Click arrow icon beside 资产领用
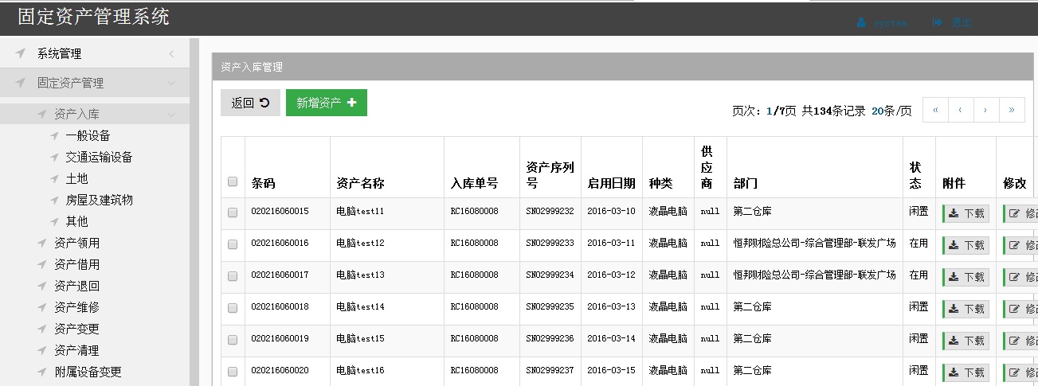1038x386 pixels. pyautogui.click(x=42, y=243)
